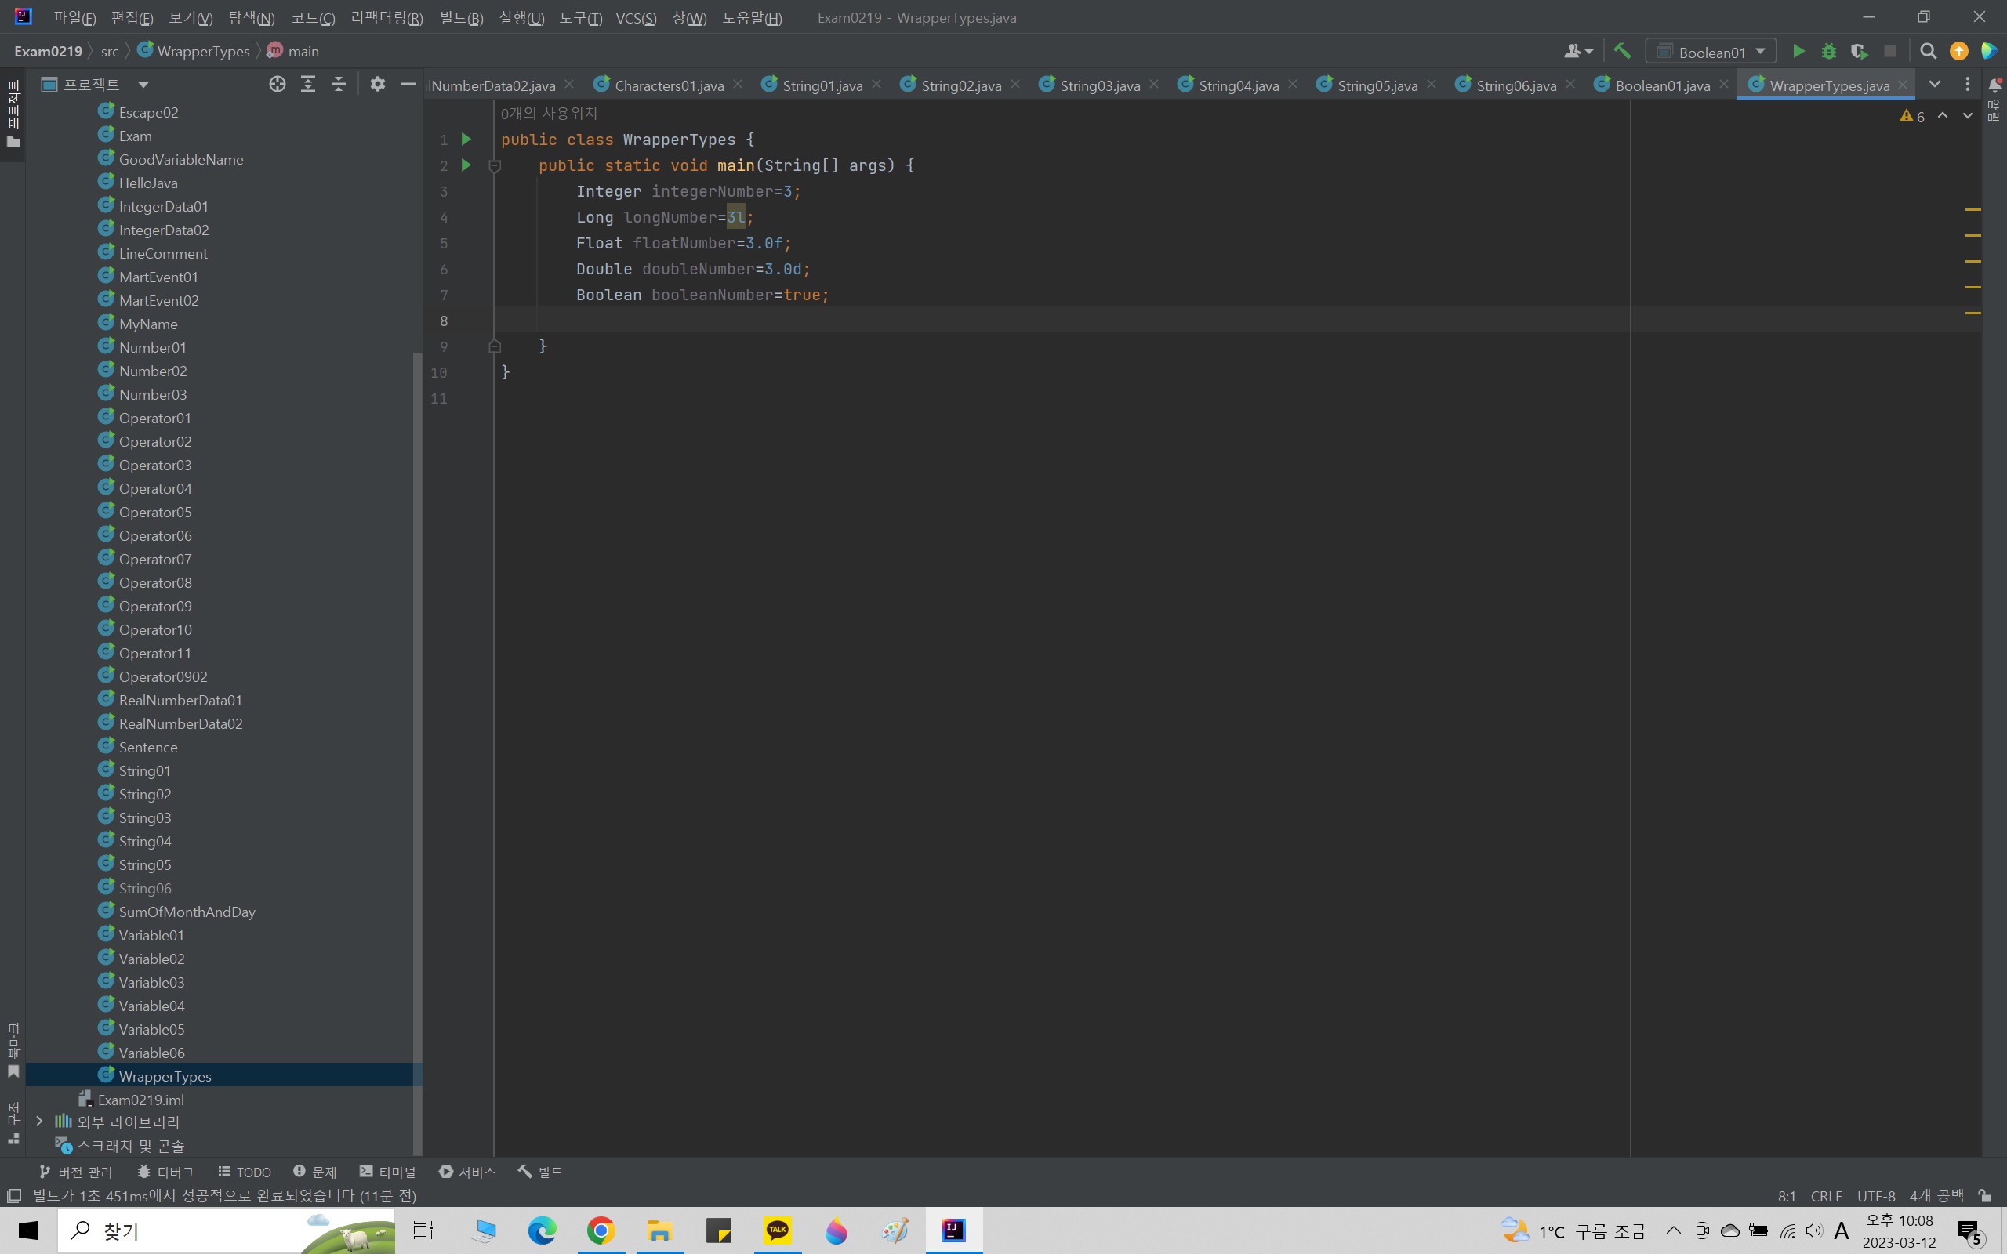
Task: Open File Explorer from taskbar
Action: (659, 1230)
